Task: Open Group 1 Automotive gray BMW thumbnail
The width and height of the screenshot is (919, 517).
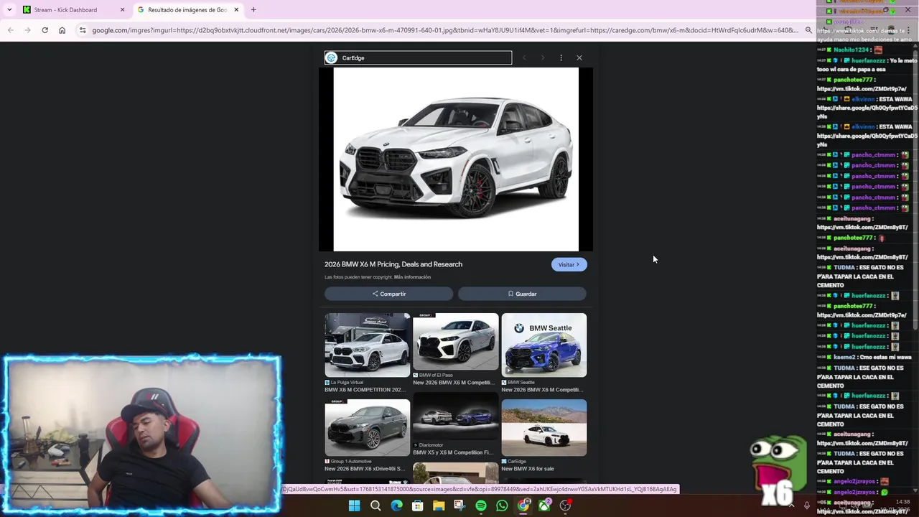Action: [367, 428]
